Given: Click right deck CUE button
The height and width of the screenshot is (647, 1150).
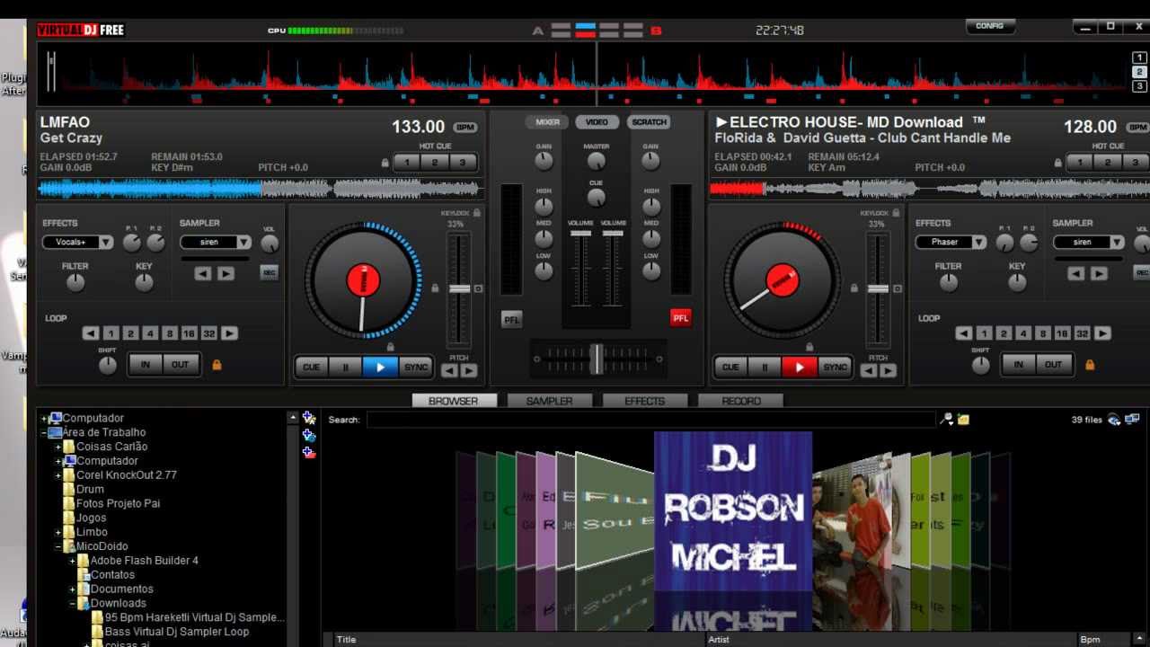Looking at the screenshot, I should (x=730, y=367).
